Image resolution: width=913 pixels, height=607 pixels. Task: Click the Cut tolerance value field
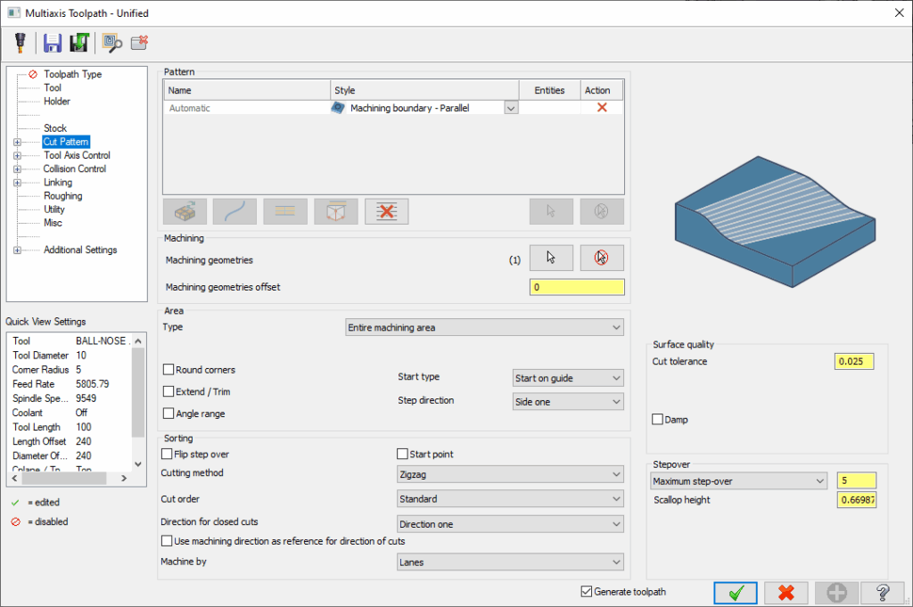pos(854,361)
